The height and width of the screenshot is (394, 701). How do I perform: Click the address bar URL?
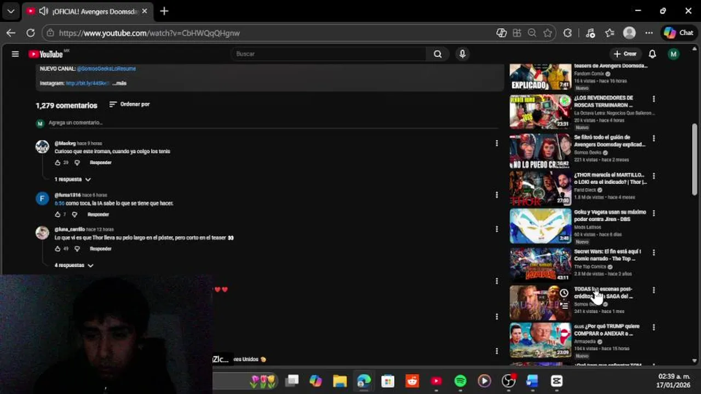pos(149,33)
